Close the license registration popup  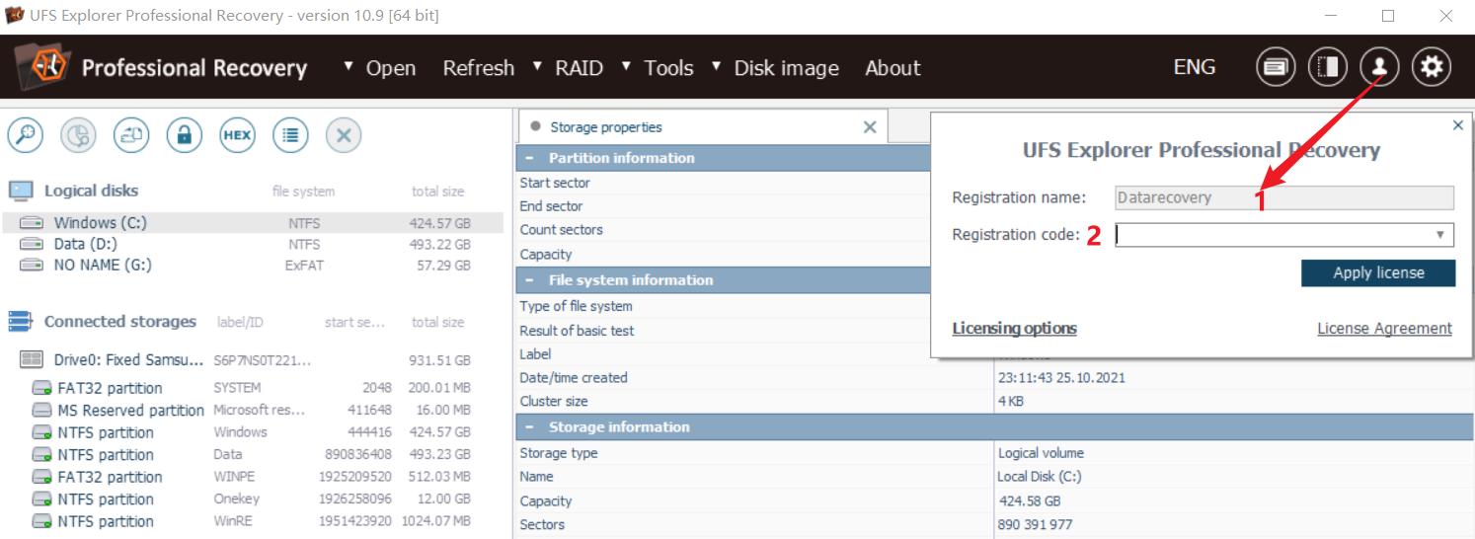[1458, 125]
